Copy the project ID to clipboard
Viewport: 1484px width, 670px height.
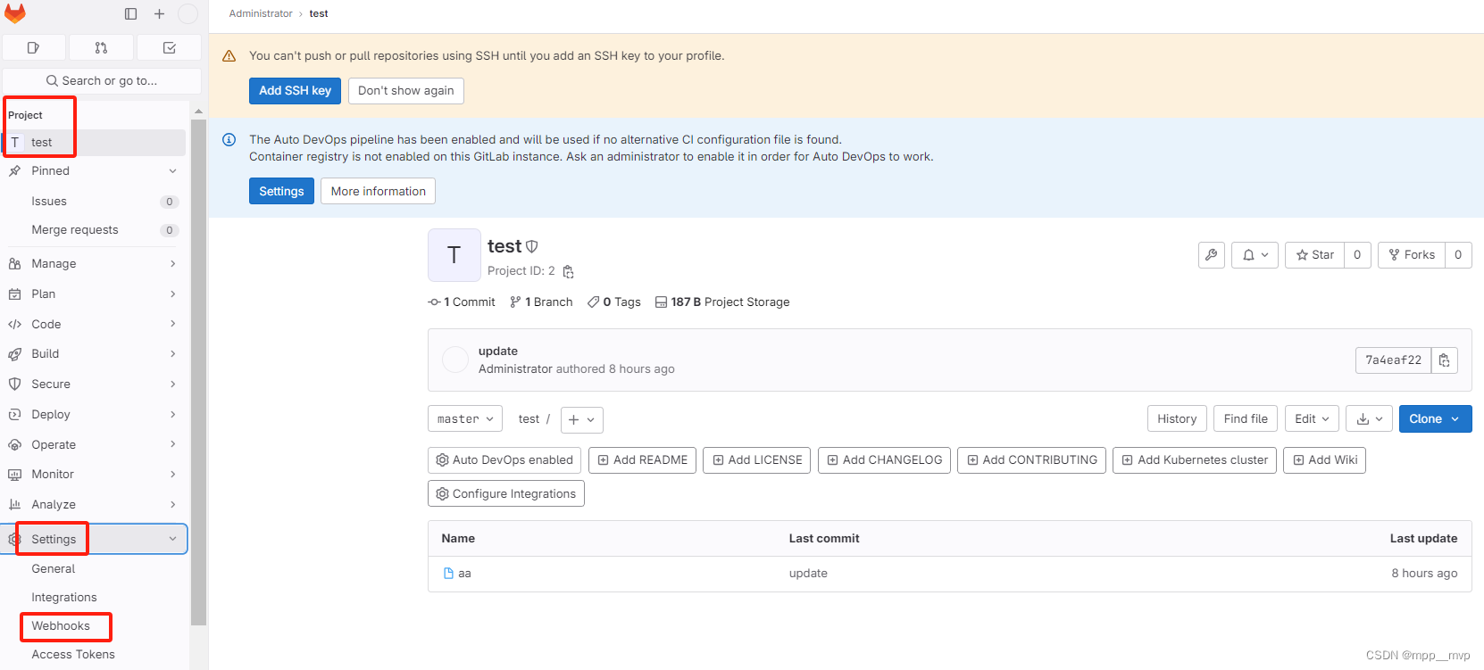568,271
